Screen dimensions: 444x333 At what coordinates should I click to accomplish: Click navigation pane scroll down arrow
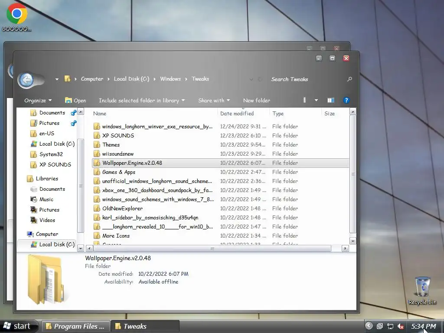tap(80, 248)
